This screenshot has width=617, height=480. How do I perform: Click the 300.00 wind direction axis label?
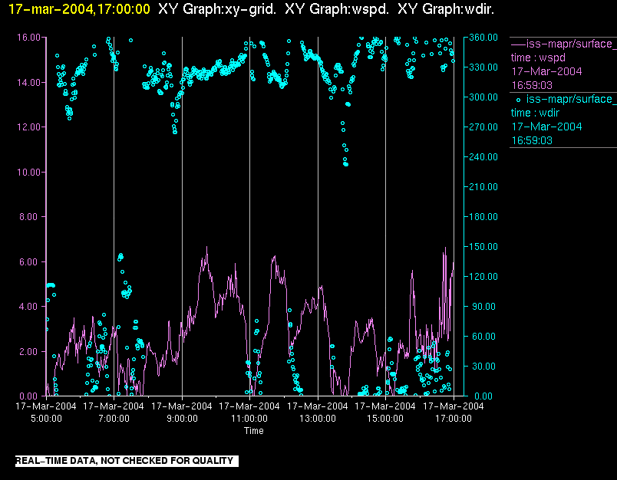coord(483,97)
